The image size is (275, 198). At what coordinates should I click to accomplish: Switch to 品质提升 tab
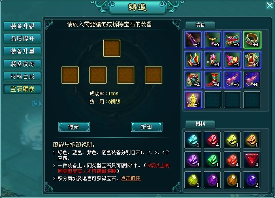(22, 39)
